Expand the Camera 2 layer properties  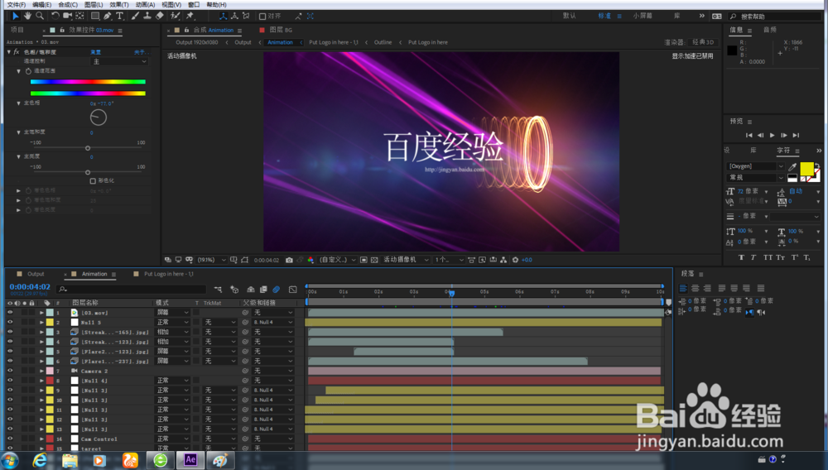41,371
